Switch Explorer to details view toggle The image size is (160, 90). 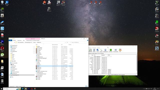tap(86, 86)
